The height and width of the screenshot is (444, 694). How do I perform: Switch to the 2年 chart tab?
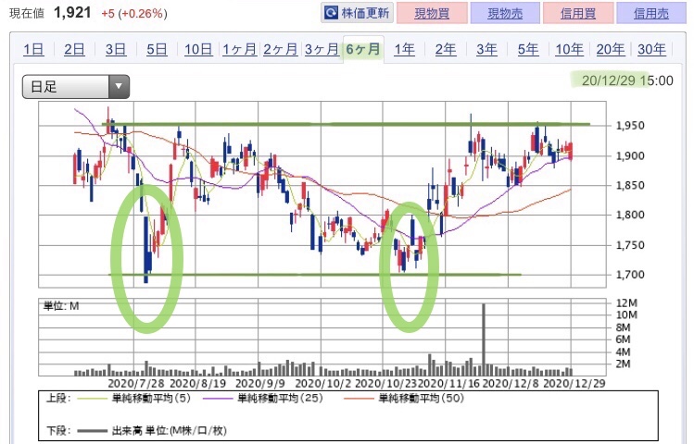click(446, 49)
